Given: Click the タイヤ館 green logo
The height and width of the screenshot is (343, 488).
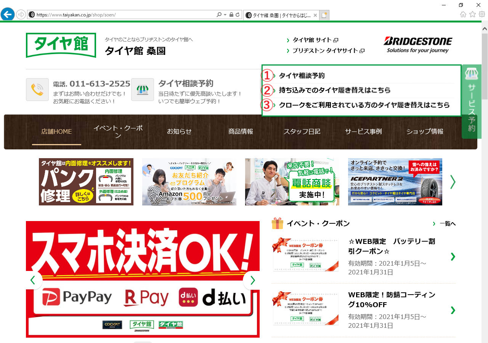Looking at the screenshot, I should (61, 45).
